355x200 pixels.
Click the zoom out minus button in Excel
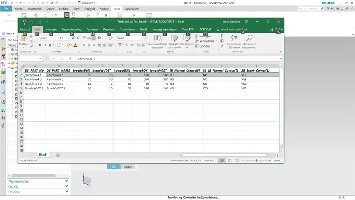[x=243, y=160]
